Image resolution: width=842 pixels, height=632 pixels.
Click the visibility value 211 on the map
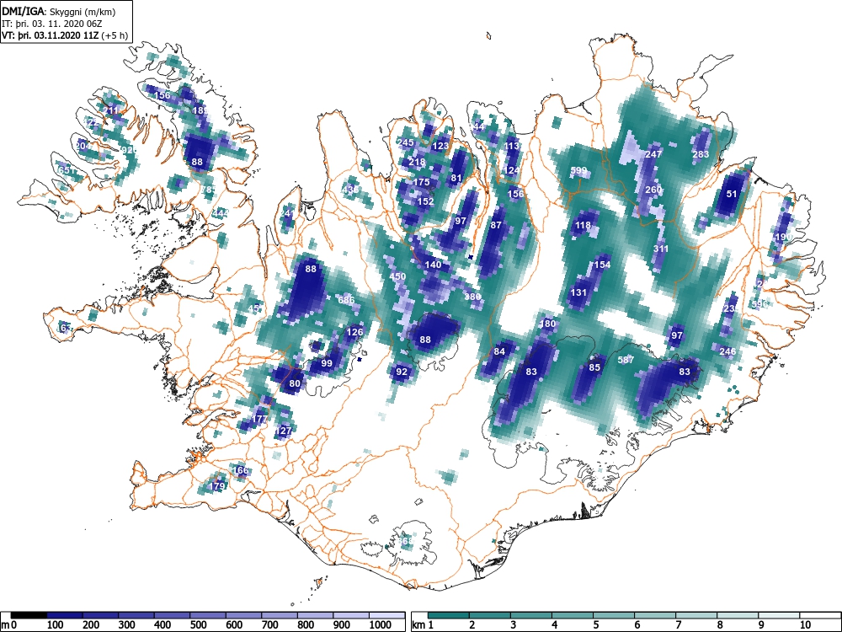coord(112,110)
